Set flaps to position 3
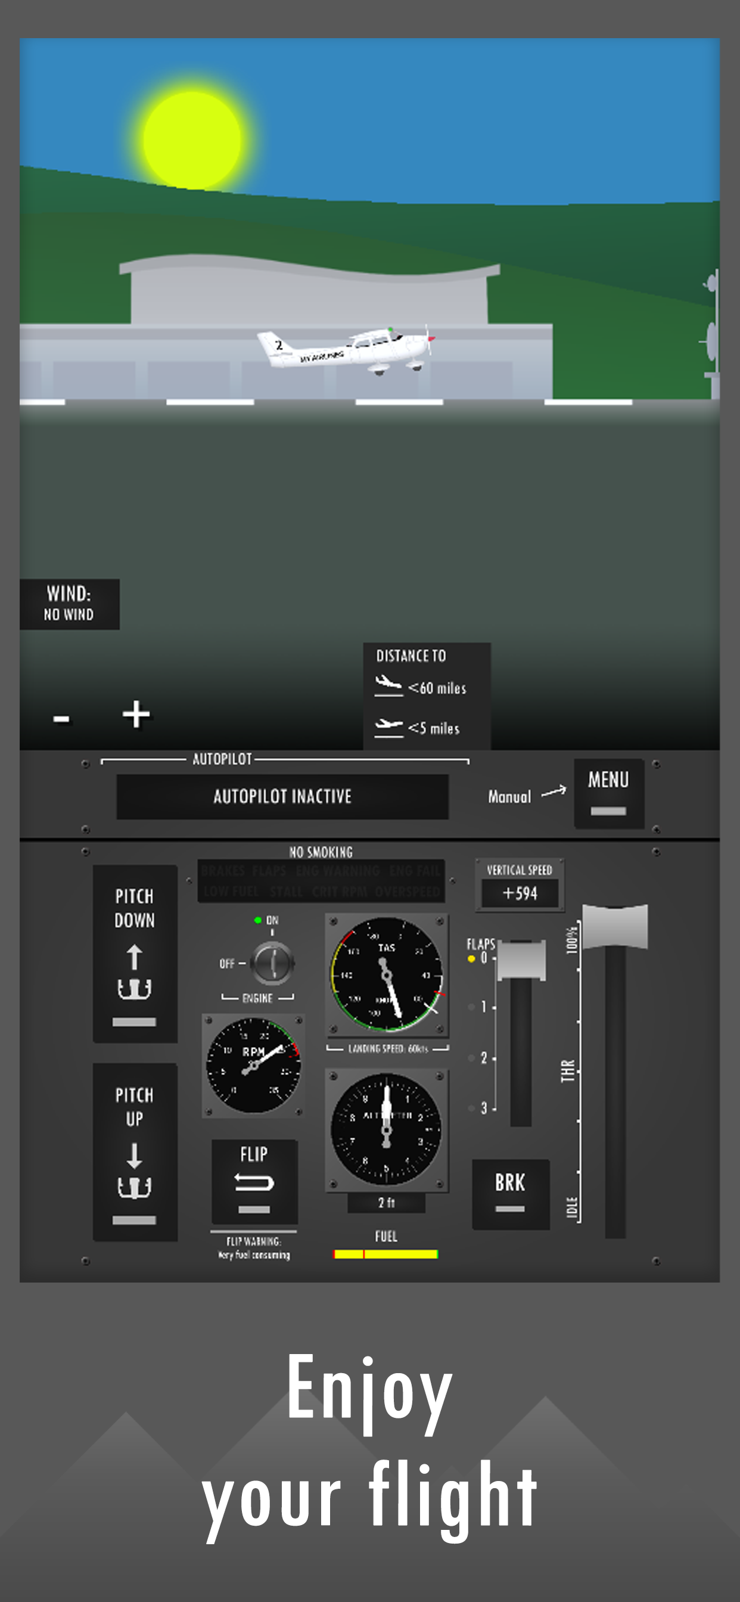 click(x=483, y=1107)
